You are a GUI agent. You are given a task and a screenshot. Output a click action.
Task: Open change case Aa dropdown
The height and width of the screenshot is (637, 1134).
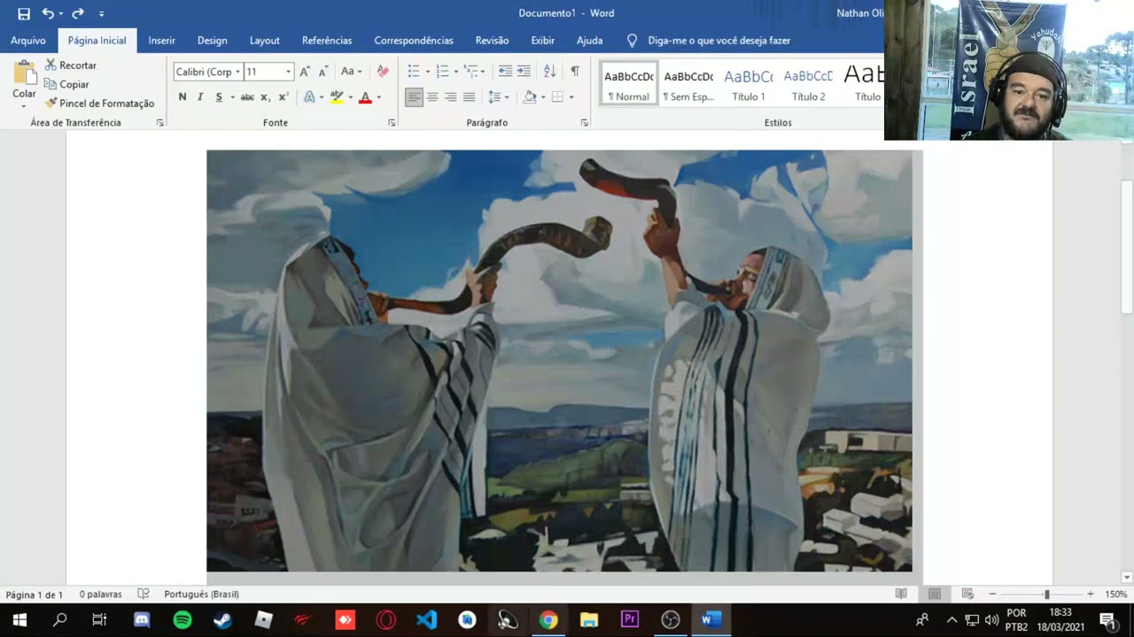[351, 72]
